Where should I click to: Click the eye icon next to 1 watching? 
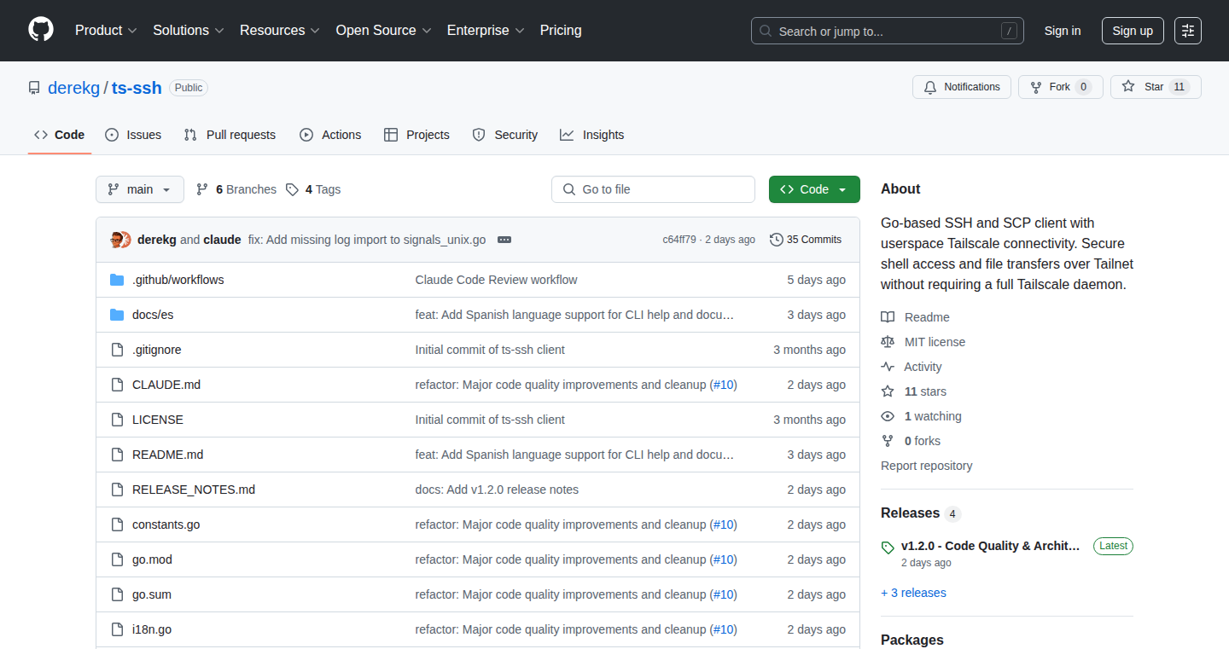click(x=888, y=416)
